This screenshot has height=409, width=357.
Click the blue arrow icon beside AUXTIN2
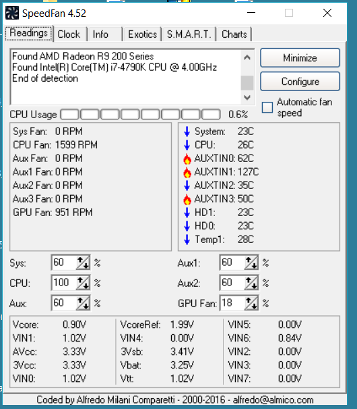pyautogui.click(x=187, y=186)
